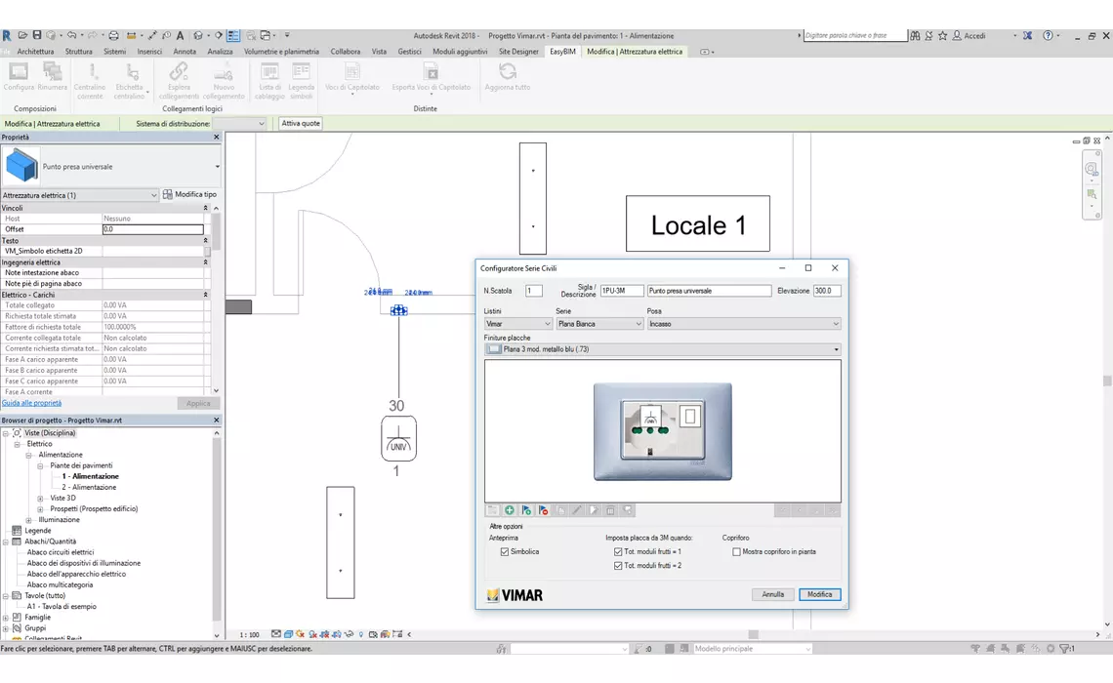
Task: Open the Punto presa universale type selector
Action: [110, 167]
